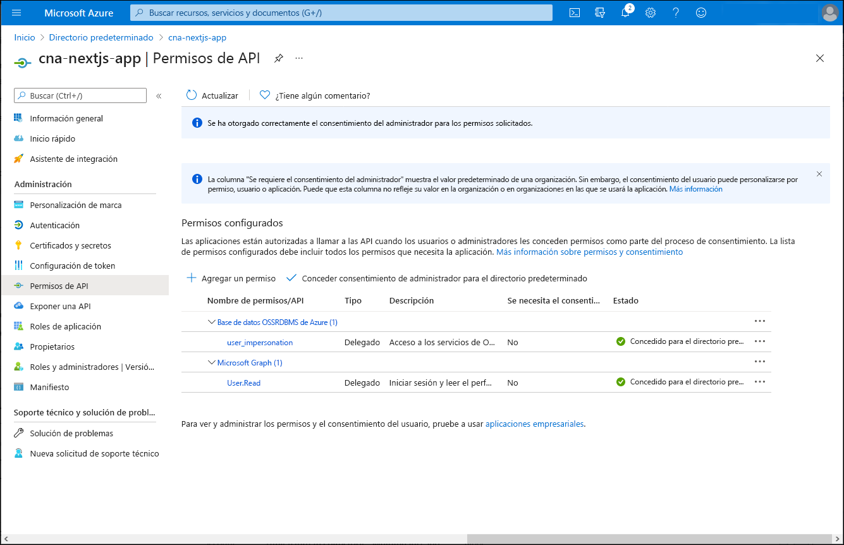Pin the cna-nextjs-app blade
Image resolution: width=844 pixels, height=545 pixels.
point(278,58)
